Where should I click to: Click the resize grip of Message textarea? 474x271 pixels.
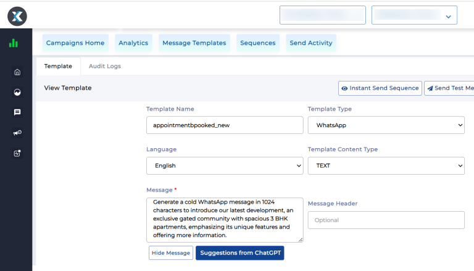tap(300, 240)
